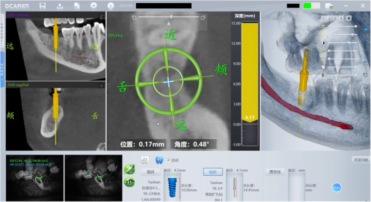371x202 pixels.
Task: Adjust the implant opacity slider
Action: [x=342, y=75]
